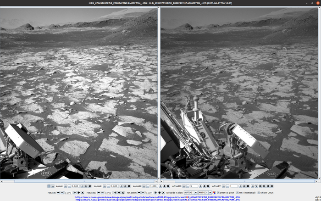Click the zoomL value input field
The image size is (321, 201).
[x=115, y=186]
